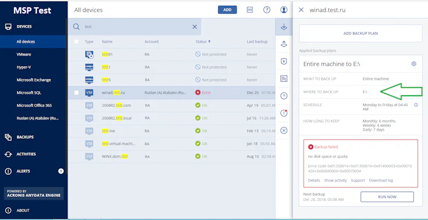Open device 2008R2.test.local
Viewport: 428px width, 220px height.
pos(116,118)
